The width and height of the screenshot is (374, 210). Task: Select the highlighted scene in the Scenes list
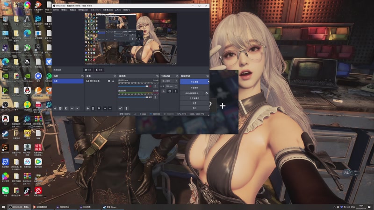[68, 81]
